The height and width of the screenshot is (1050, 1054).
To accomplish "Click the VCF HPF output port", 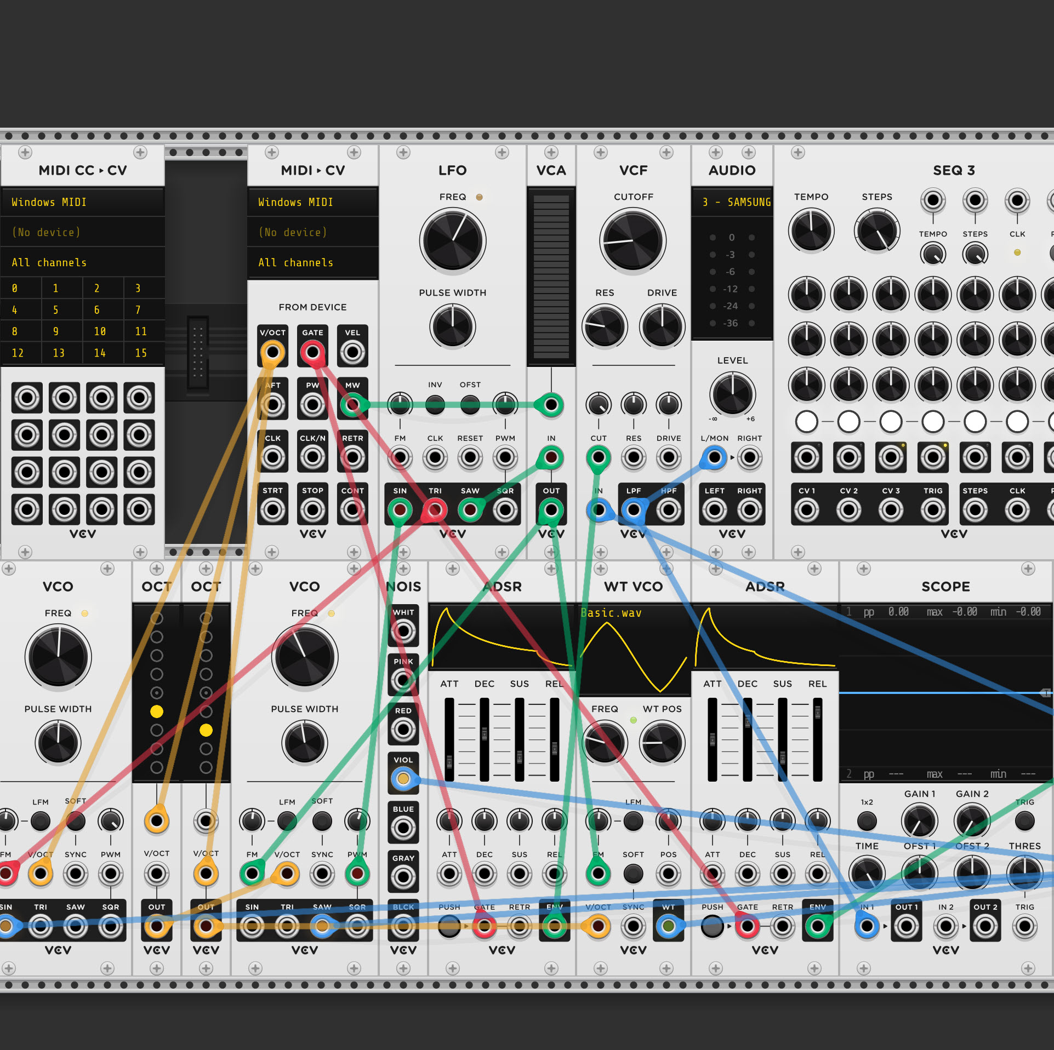I will (669, 510).
